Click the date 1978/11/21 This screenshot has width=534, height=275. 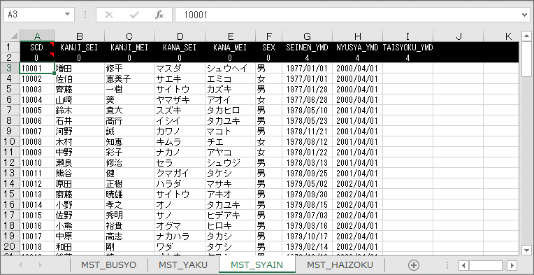click(x=307, y=131)
